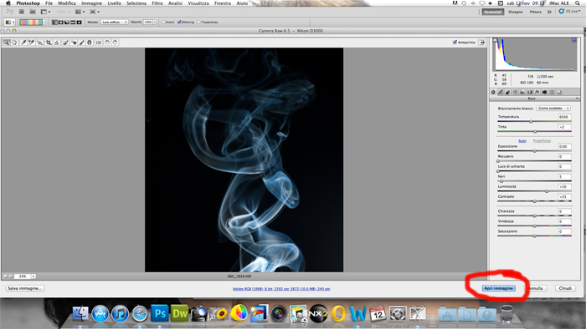
Task: Click the Esposizione value field
Action: pos(564,146)
